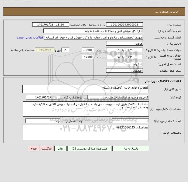Click the بازگشت back button
The height and width of the screenshot is (182, 188).
click(47, 148)
